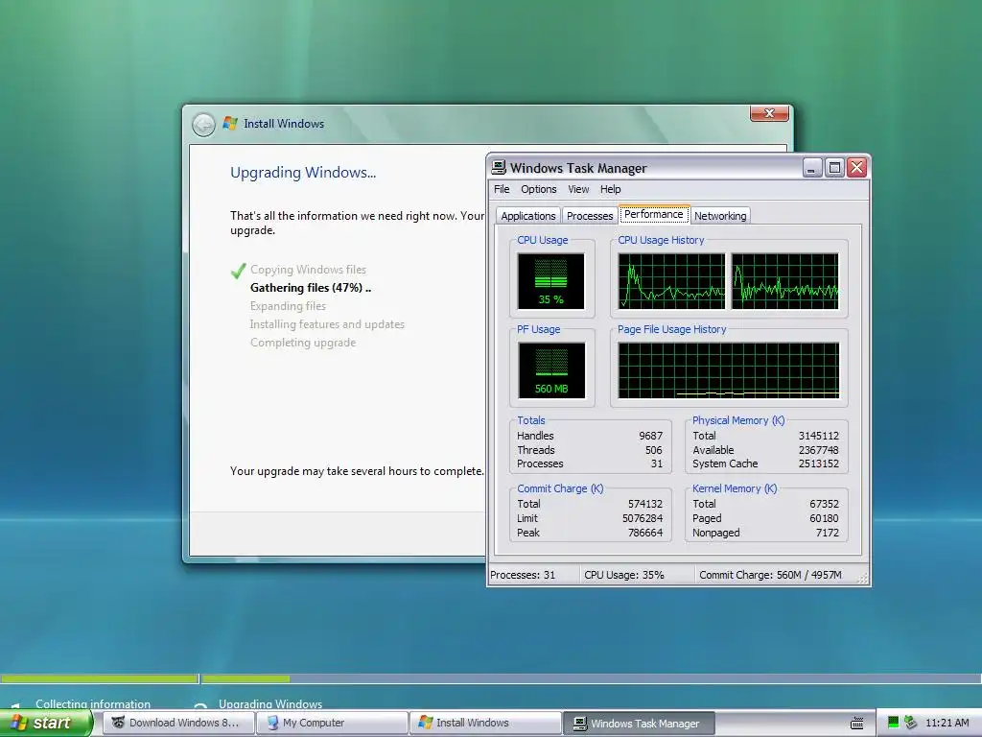The height and width of the screenshot is (737, 982).
Task: Open the View menu in Task Manager
Action: point(578,189)
